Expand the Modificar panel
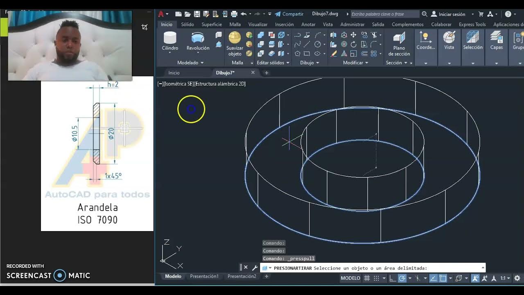Screen dimensions: 524x295 tap(356, 63)
